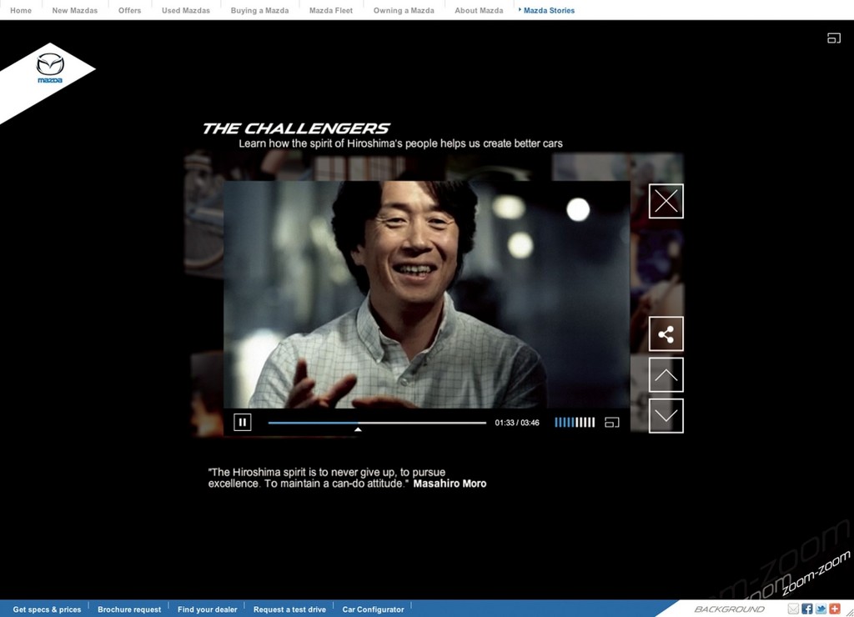854x617 pixels.
Task: Click the BACKGROUND button in footer
Action: tap(729, 609)
